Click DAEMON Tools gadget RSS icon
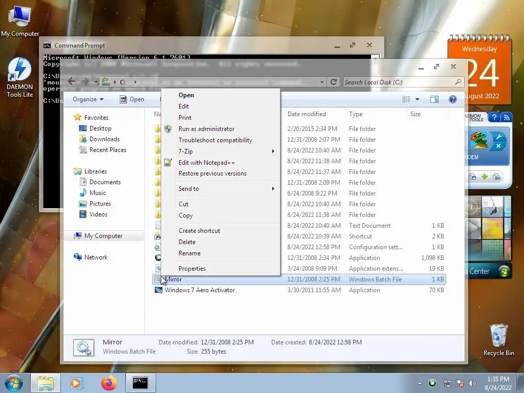Screen dimensions: 524x393 [507, 117]
